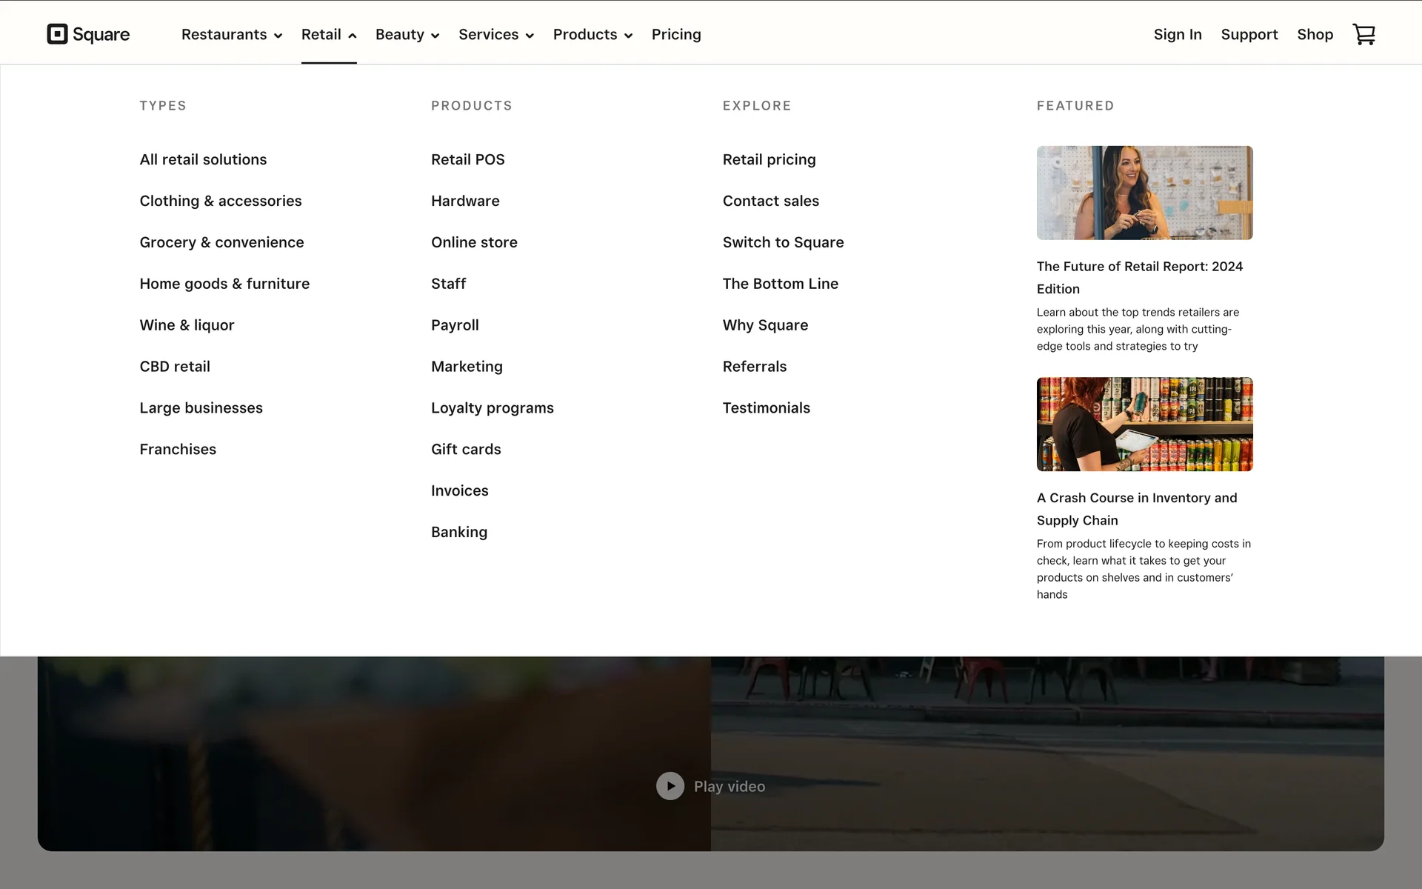Image resolution: width=1422 pixels, height=889 pixels.
Task: Select All retail solutions
Action: coord(203,159)
